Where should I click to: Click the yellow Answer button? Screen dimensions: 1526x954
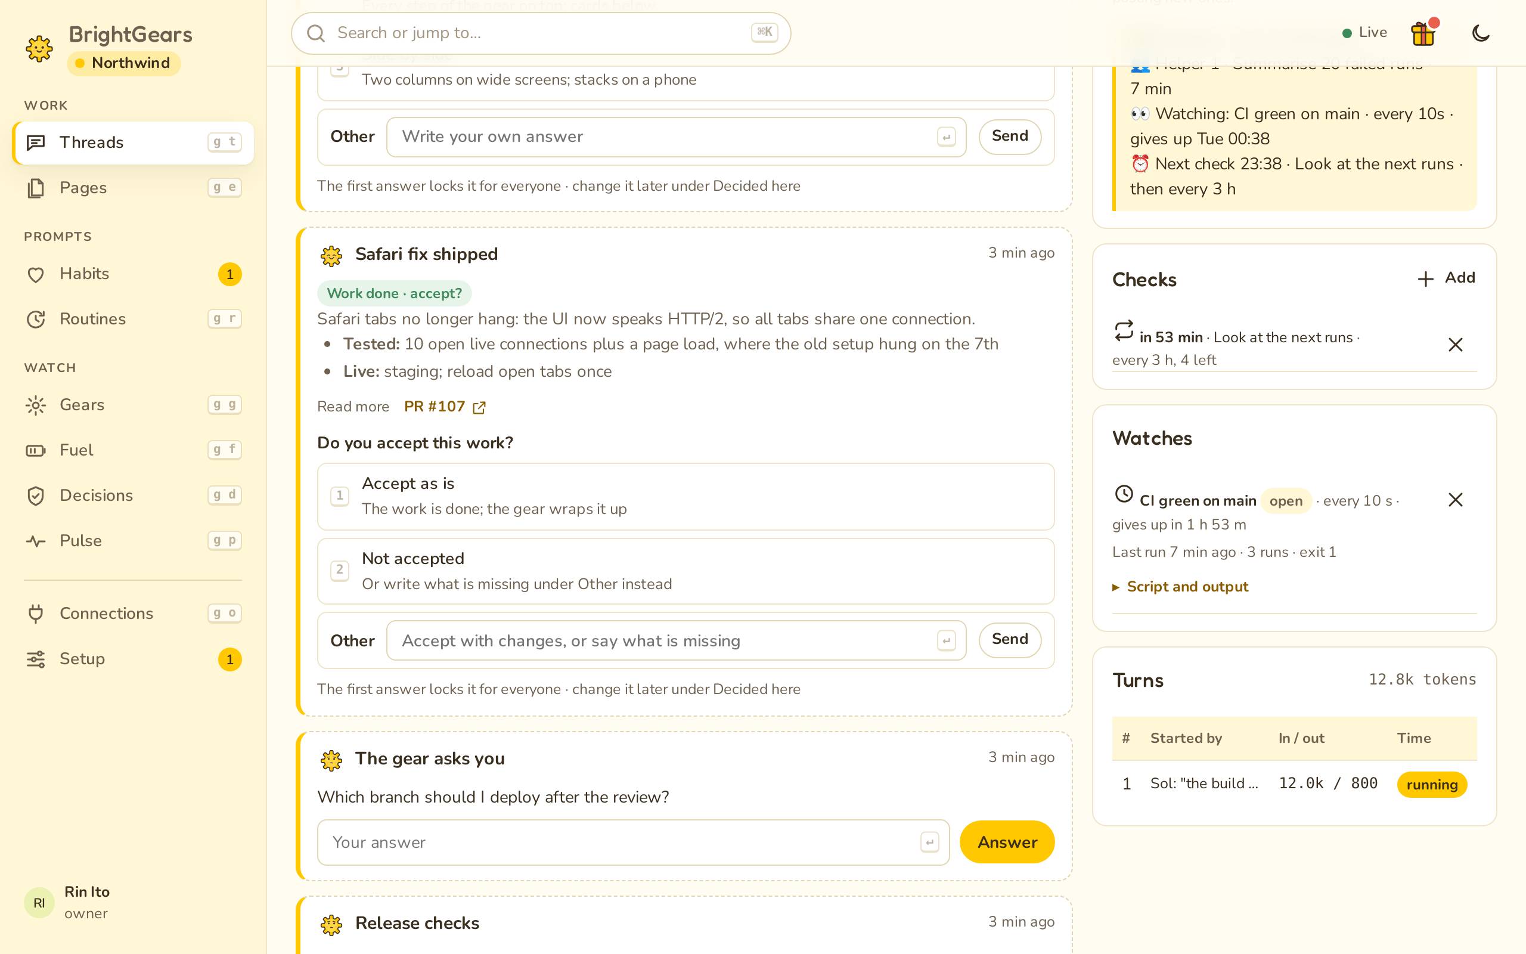click(1007, 843)
